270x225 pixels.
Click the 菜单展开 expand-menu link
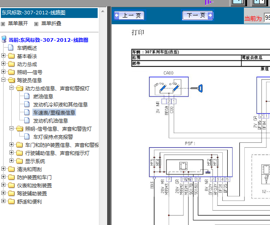point(18,23)
